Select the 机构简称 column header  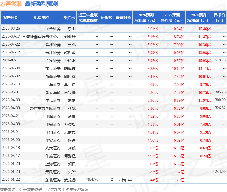pos(41,18)
